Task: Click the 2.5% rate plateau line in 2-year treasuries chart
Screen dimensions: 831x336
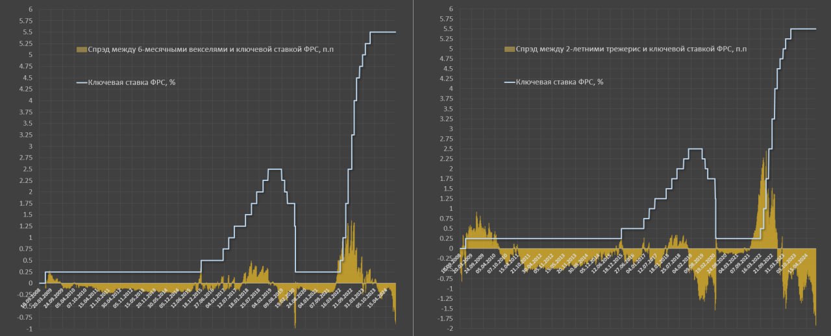Action: pos(695,149)
